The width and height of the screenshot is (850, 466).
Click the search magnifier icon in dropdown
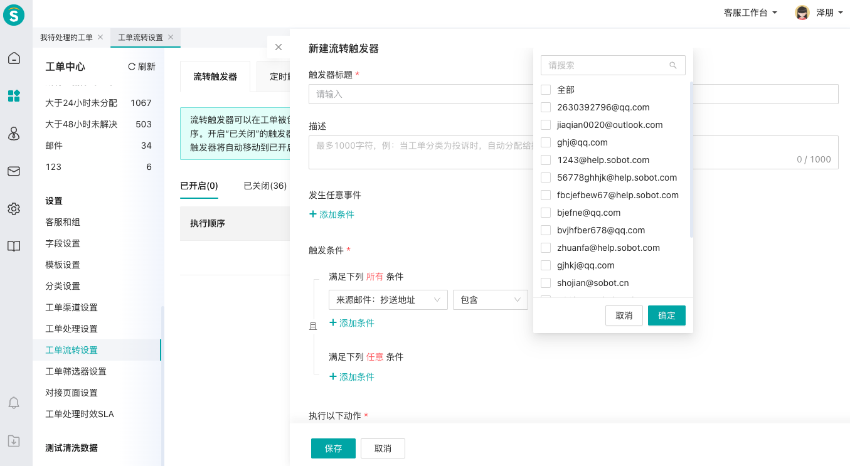tap(673, 65)
